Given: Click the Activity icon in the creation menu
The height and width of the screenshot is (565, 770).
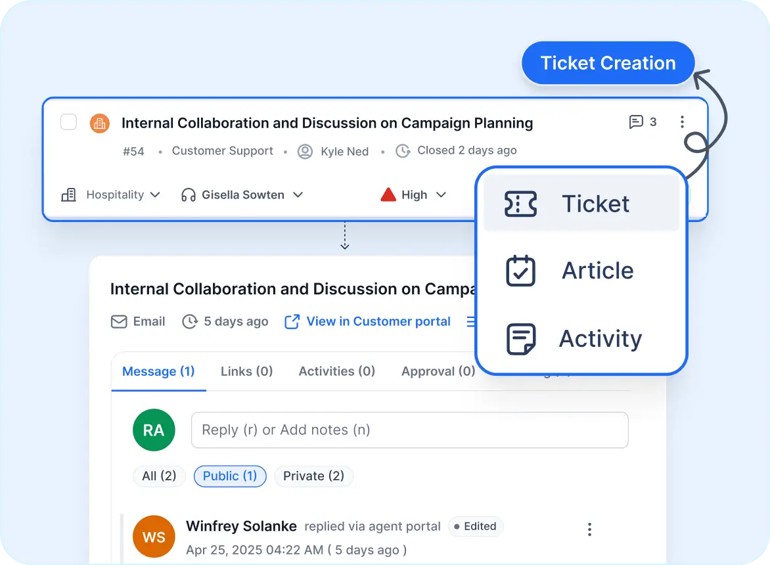Looking at the screenshot, I should point(520,339).
